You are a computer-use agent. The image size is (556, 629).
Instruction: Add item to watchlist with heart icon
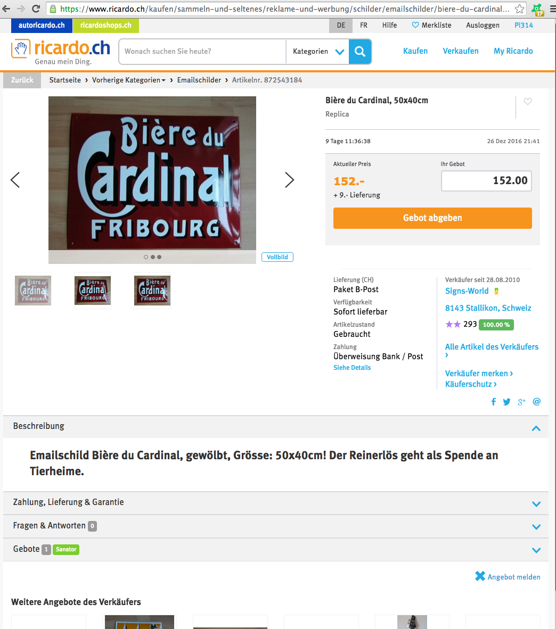527,102
